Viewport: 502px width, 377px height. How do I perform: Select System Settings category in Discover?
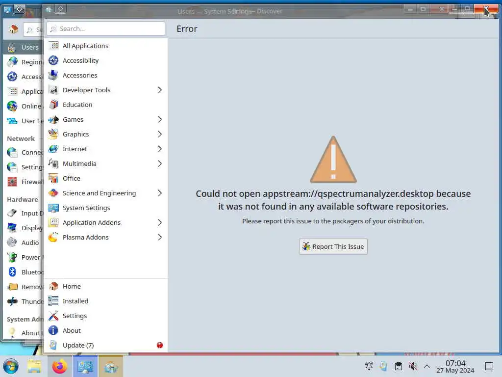106,208
